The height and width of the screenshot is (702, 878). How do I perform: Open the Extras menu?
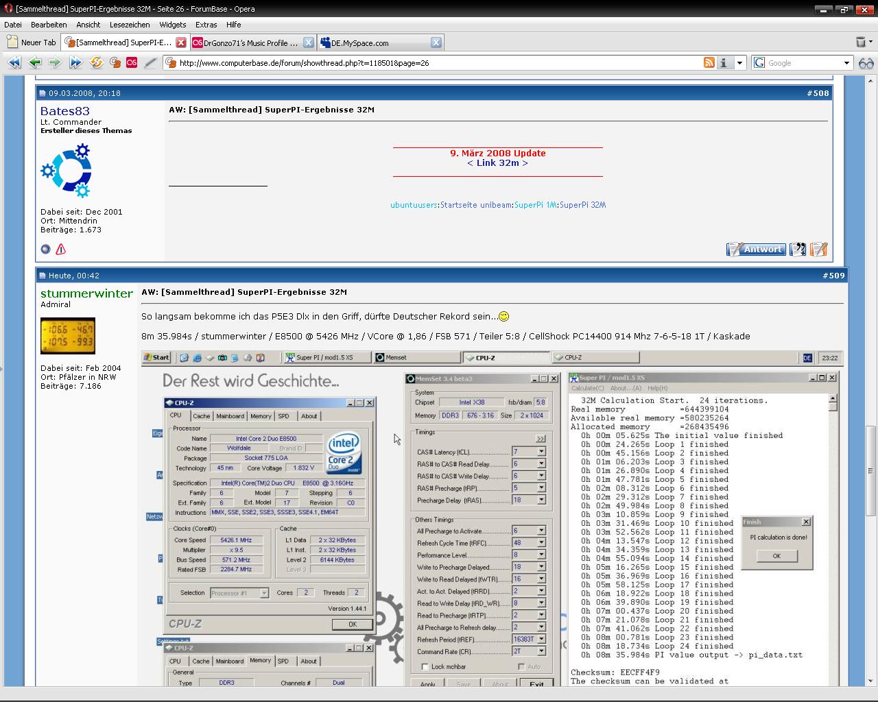(x=206, y=25)
